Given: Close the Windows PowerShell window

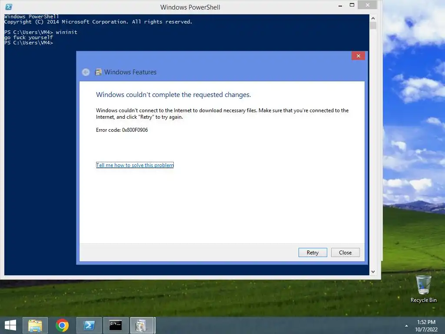Looking at the screenshot, I should 368,5.
